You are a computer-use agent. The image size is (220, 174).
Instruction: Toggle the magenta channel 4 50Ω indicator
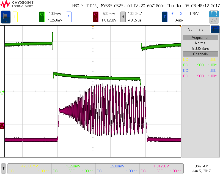95,17
